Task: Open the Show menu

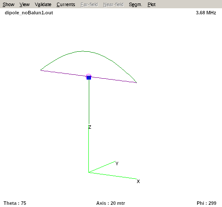Action: 8,4
